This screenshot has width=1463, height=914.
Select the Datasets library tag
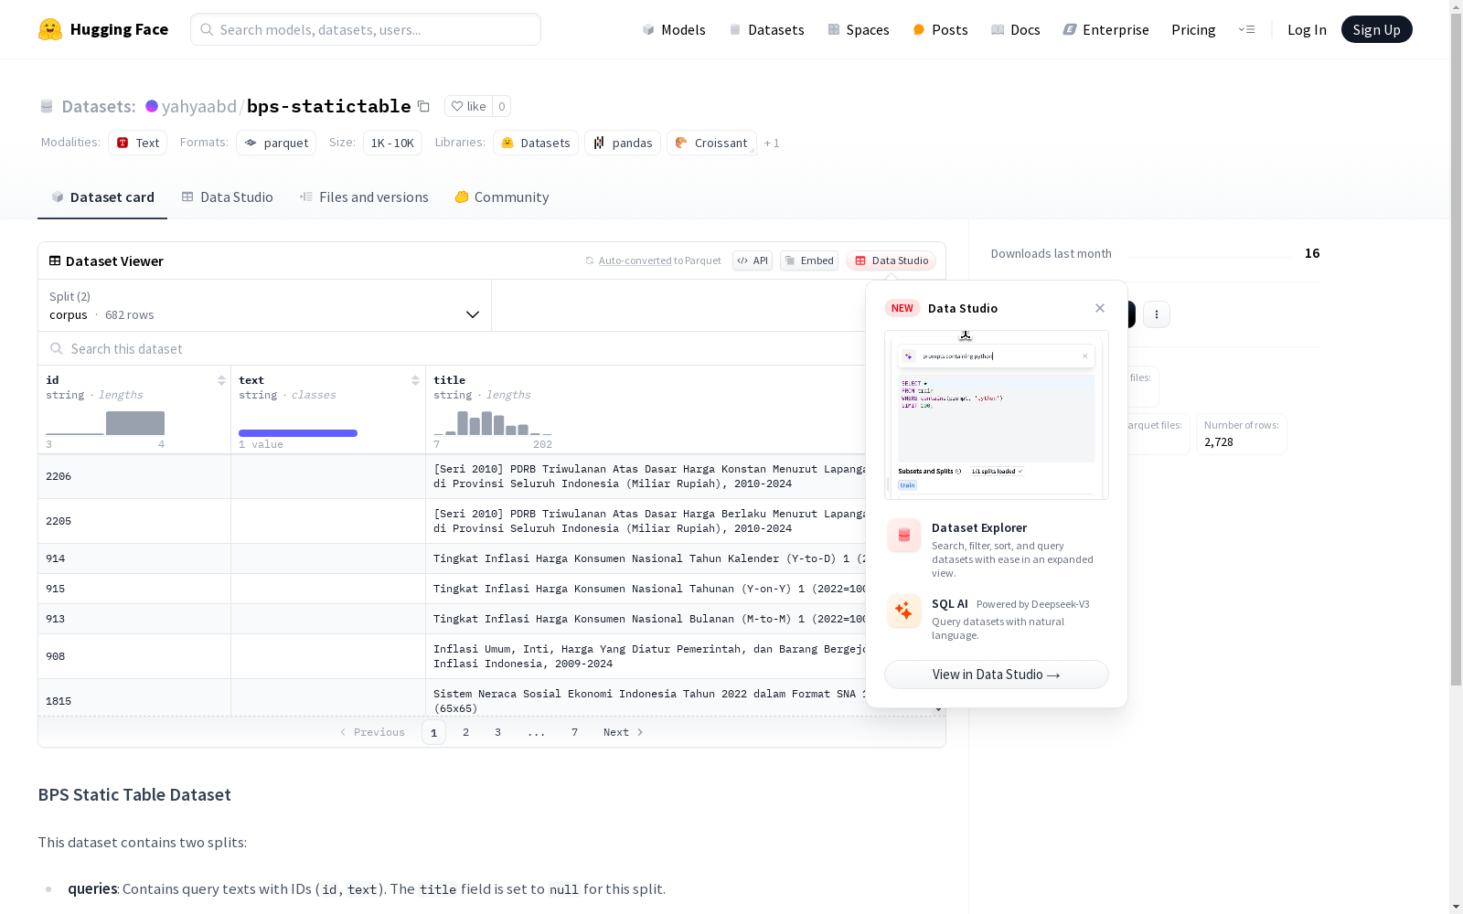pyautogui.click(x=536, y=143)
